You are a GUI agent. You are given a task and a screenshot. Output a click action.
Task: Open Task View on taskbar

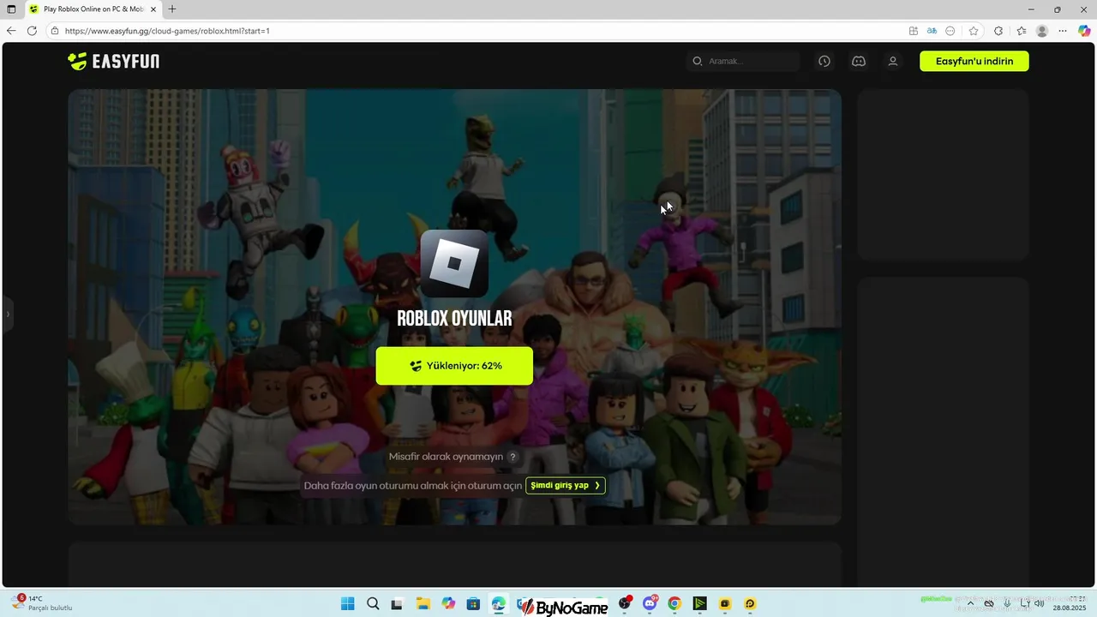click(x=397, y=603)
